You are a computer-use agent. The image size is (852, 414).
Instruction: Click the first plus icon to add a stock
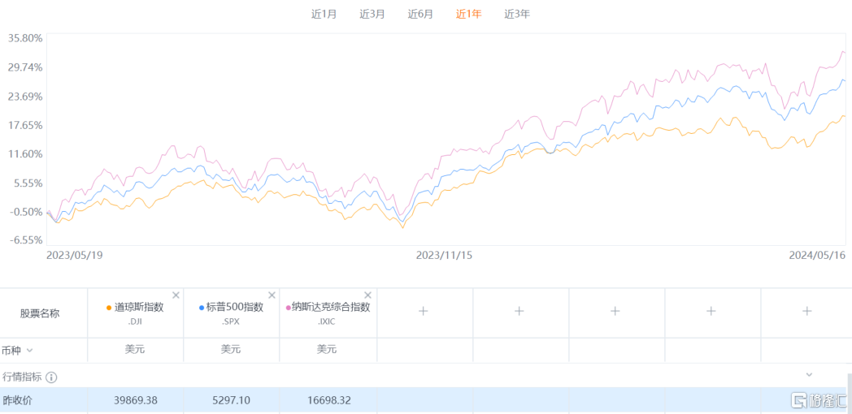424,311
